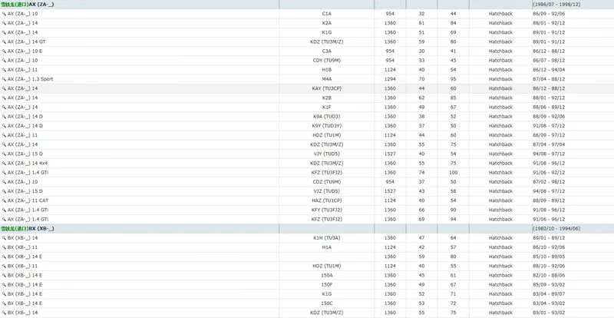614x318 pixels.
Task: Click the date 86/12 - 94/04
Action: [x=549, y=70]
